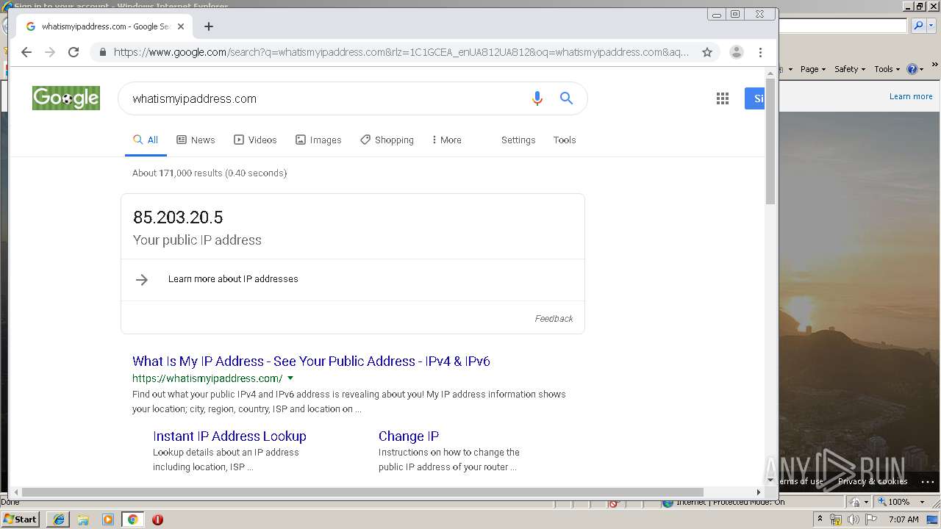Image resolution: width=941 pixels, height=529 pixels.
Task: Open the Windows Start menu
Action: coord(21,519)
